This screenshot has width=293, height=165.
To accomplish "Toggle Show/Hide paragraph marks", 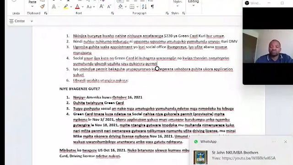I will [x=152, y=6].
